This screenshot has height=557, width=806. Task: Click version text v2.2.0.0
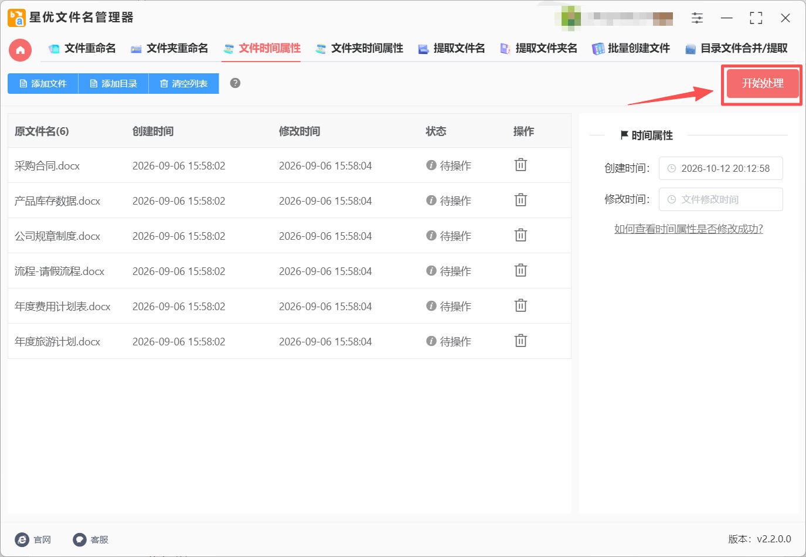774,539
